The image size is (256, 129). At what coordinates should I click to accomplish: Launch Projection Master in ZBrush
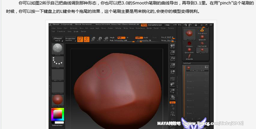coord(70,39)
